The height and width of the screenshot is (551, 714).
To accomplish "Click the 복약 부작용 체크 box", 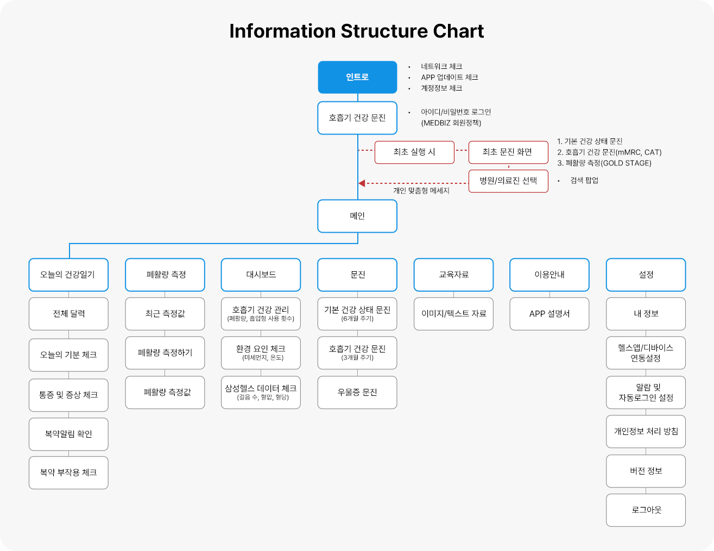I will tap(68, 472).
